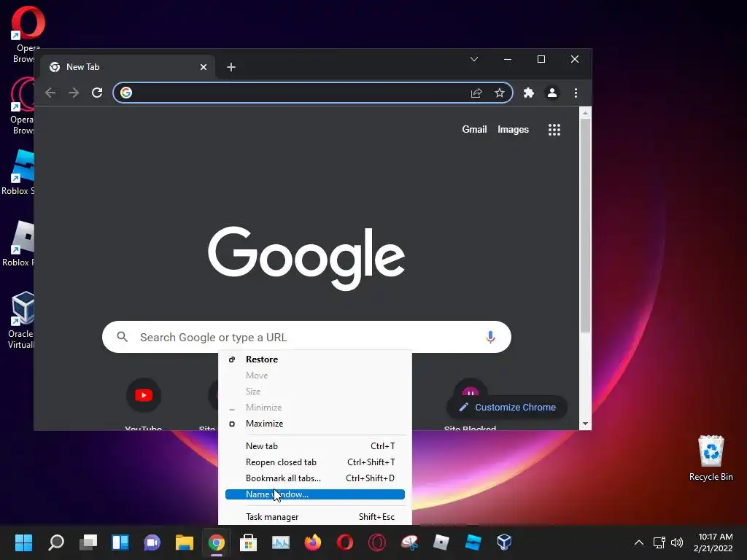Click the scrollbar up arrow
This screenshot has height=560, width=747.
[585, 113]
